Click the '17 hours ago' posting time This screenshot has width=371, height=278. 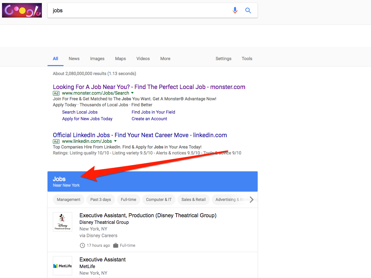tap(98, 245)
